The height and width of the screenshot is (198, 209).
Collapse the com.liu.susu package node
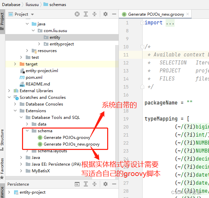[33, 30]
